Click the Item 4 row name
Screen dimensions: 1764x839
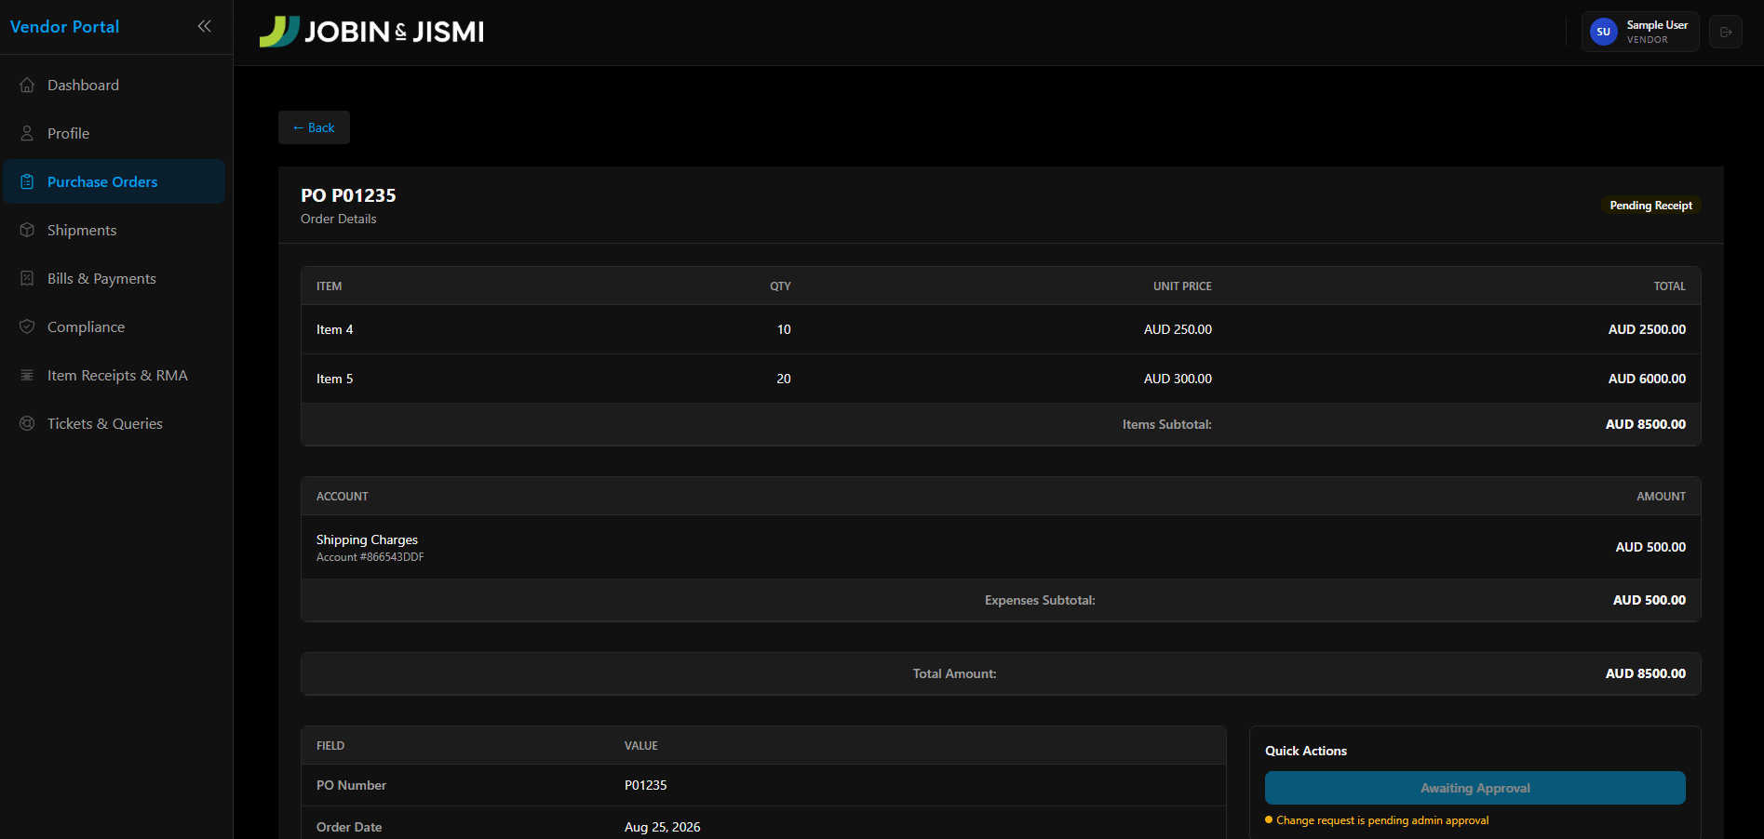[334, 329]
